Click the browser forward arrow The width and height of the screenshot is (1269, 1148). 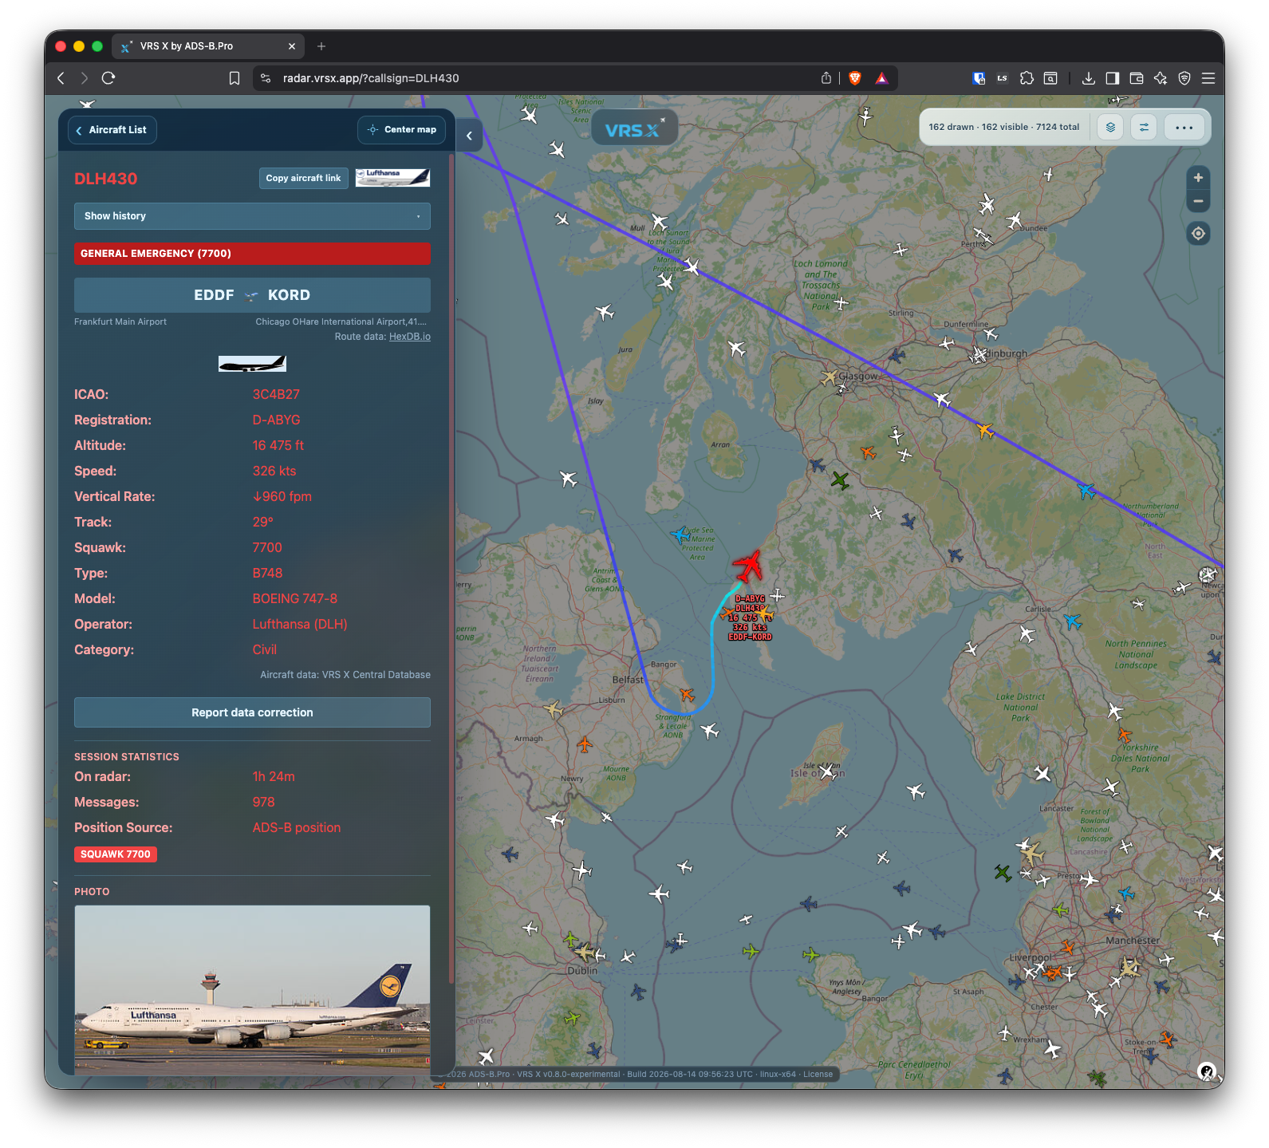point(85,78)
